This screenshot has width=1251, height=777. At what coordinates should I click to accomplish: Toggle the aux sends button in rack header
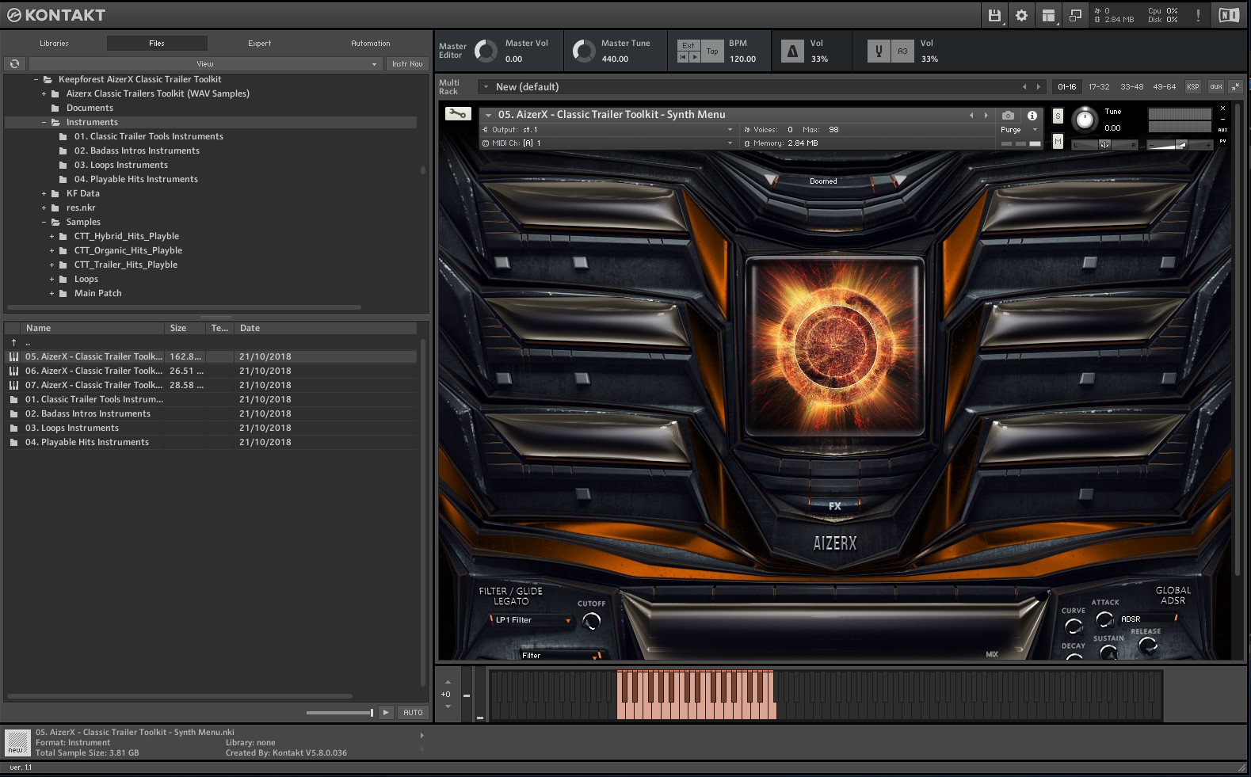point(1216,86)
